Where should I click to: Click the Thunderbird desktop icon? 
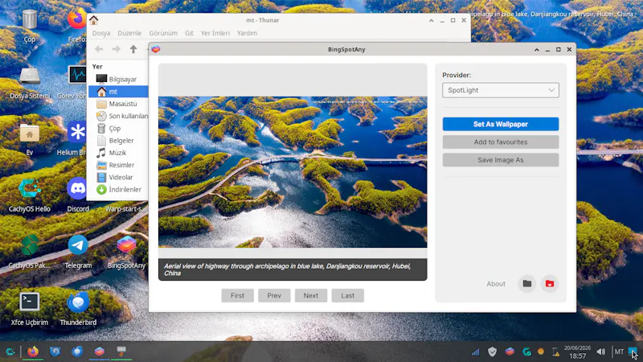pos(78,302)
